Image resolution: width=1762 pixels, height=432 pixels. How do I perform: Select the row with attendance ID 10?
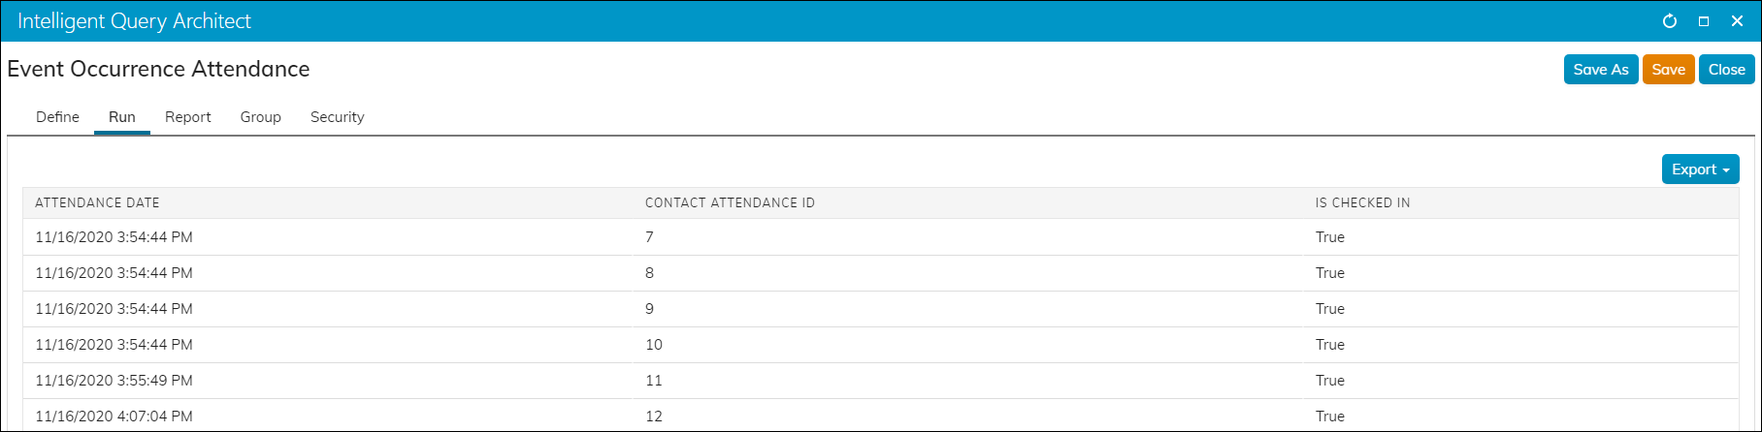click(x=881, y=345)
